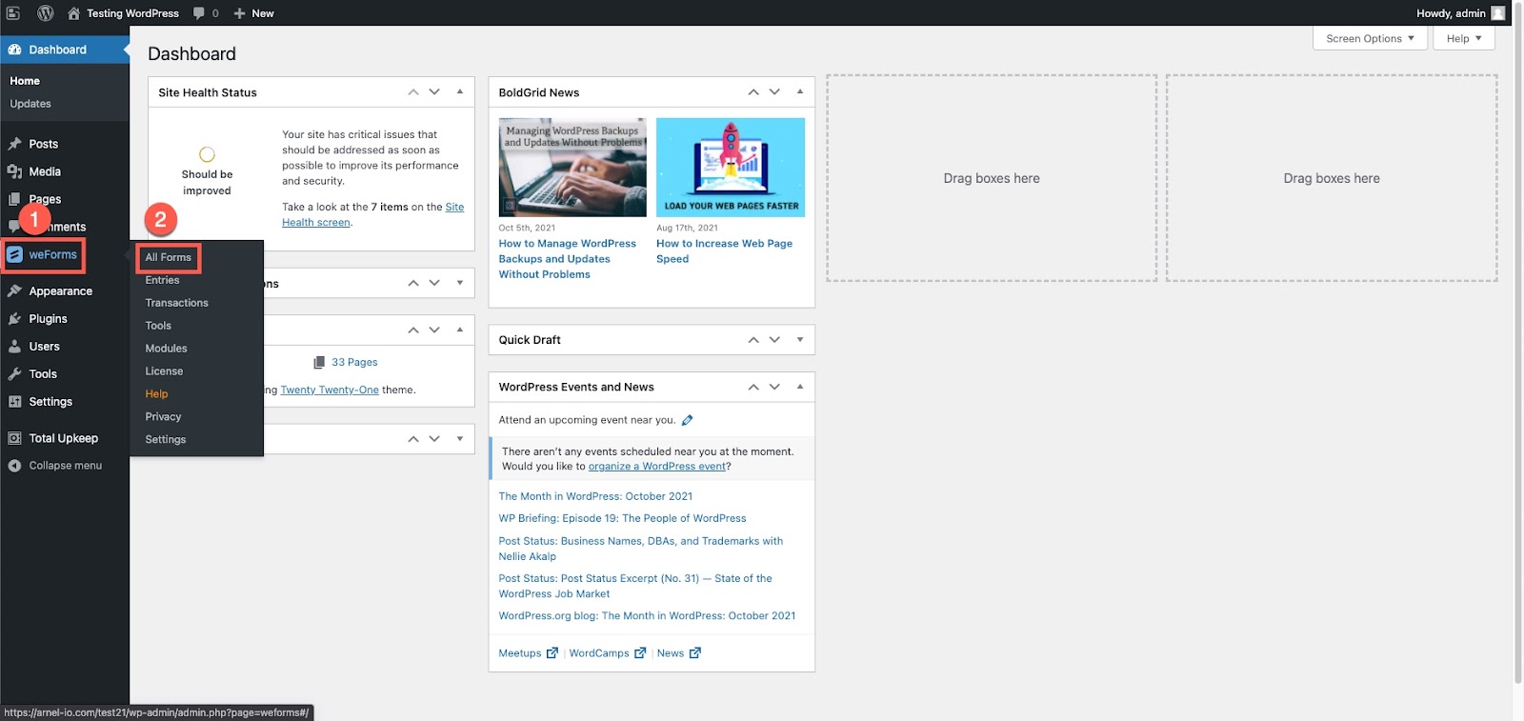Click the Appearance paintbrush icon

click(14, 291)
